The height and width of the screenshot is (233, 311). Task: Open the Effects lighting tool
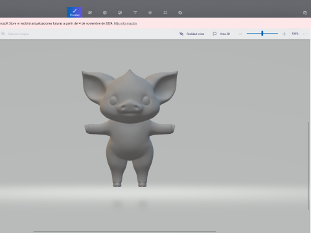click(150, 13)
